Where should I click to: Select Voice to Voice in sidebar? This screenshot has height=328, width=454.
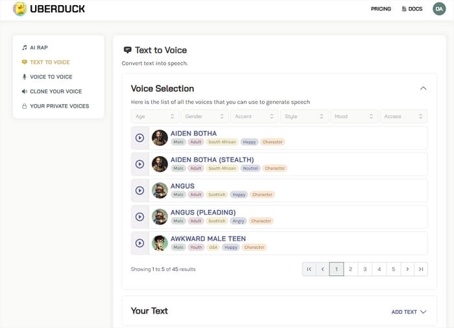[x=51, y=76]
